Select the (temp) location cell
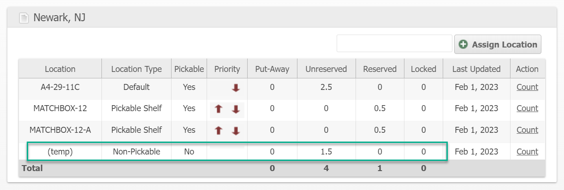 pyautogui.click(x=60, y=152)
